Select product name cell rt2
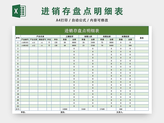This screenshot has height=123, width=164. [34, 45]
